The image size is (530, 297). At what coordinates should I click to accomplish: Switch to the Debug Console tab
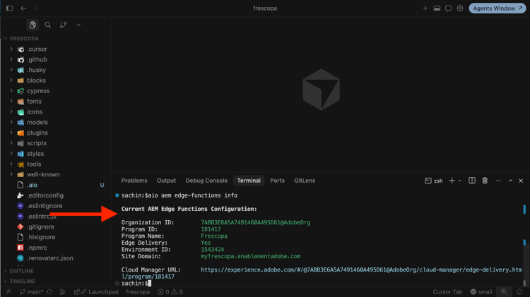click(x=206, y=181)
